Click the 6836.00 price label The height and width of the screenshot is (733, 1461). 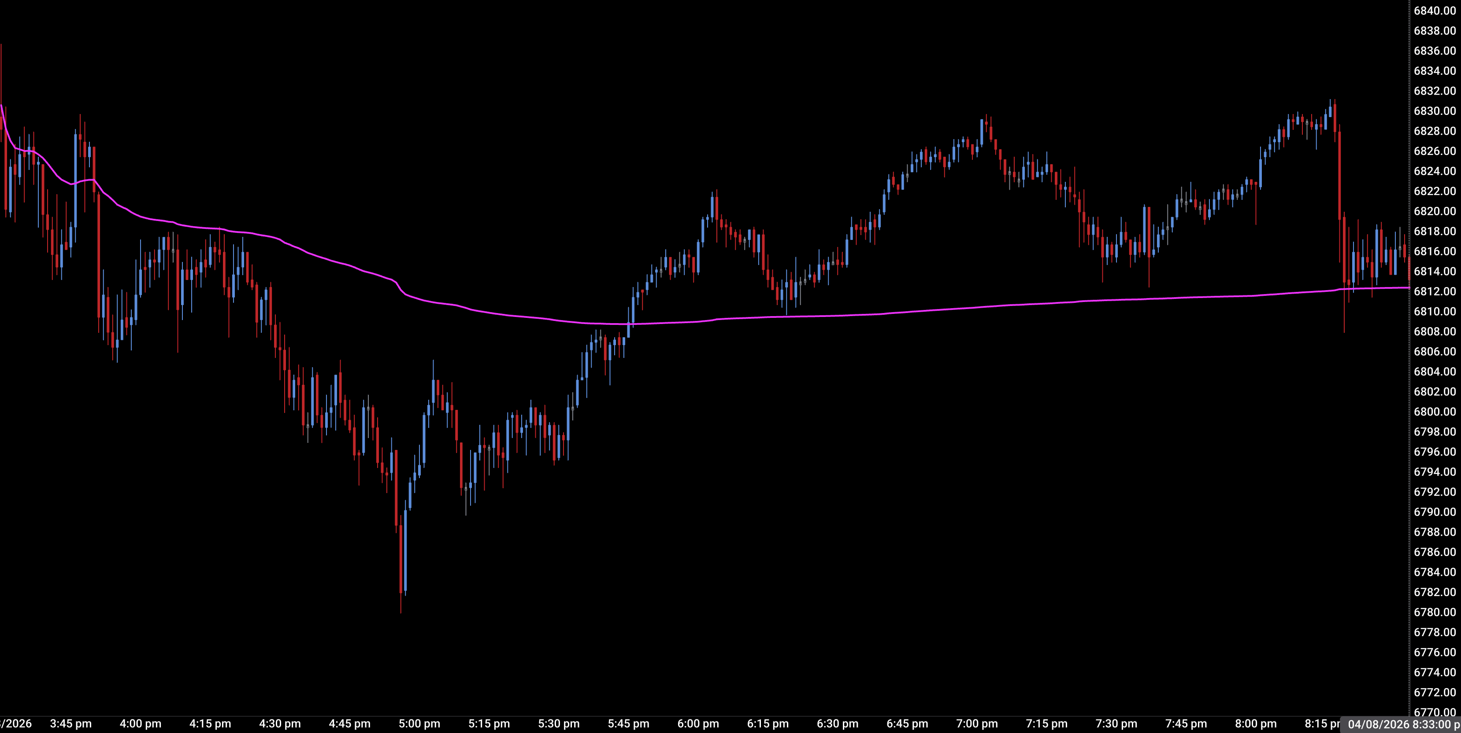coord(1434,51)
